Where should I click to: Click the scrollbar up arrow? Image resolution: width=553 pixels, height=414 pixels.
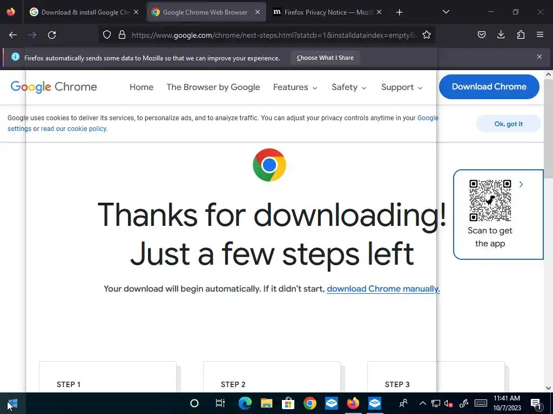coord(548,74)
